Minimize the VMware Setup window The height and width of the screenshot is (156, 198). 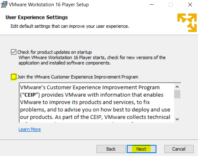click(x=152, y=5)
